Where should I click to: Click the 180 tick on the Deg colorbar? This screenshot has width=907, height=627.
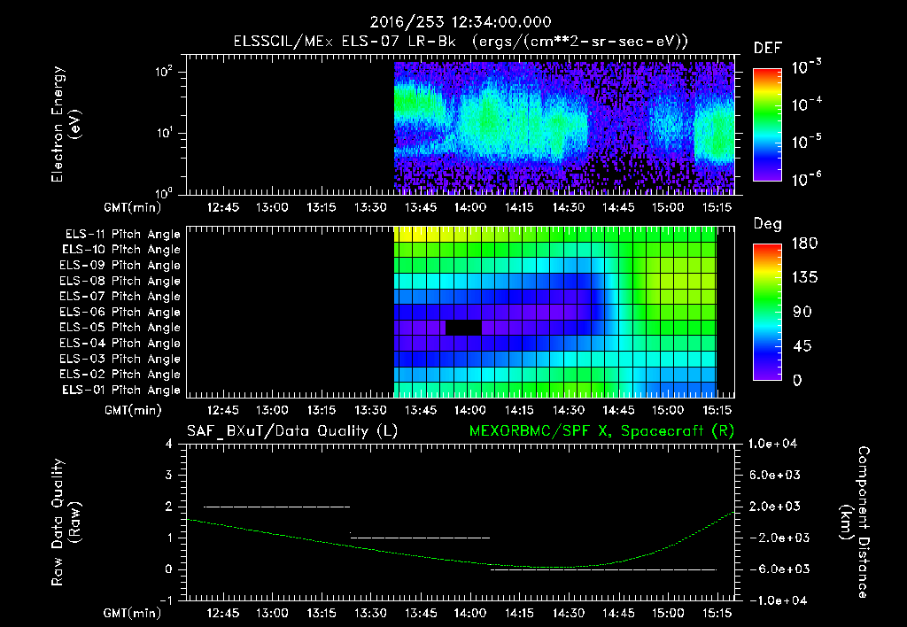click(804, 244)
